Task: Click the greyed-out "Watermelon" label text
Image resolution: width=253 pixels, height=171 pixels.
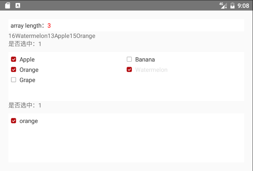Action: [151, 70]
